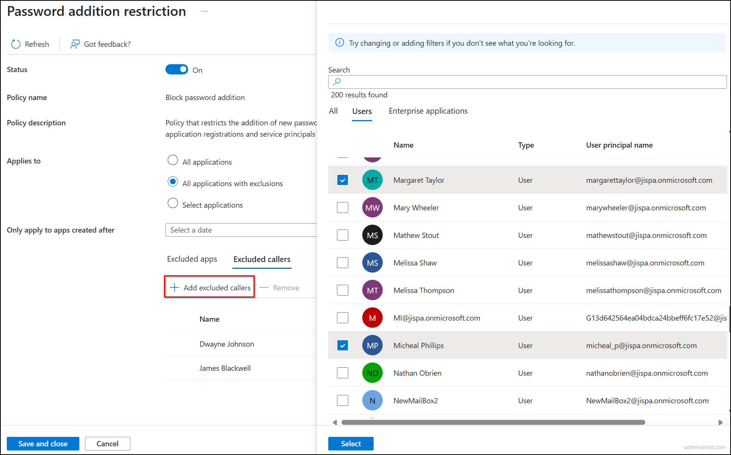Choose the Select applications radio option
This screenshot has width=731, height=455.
(x=173, y=203)
